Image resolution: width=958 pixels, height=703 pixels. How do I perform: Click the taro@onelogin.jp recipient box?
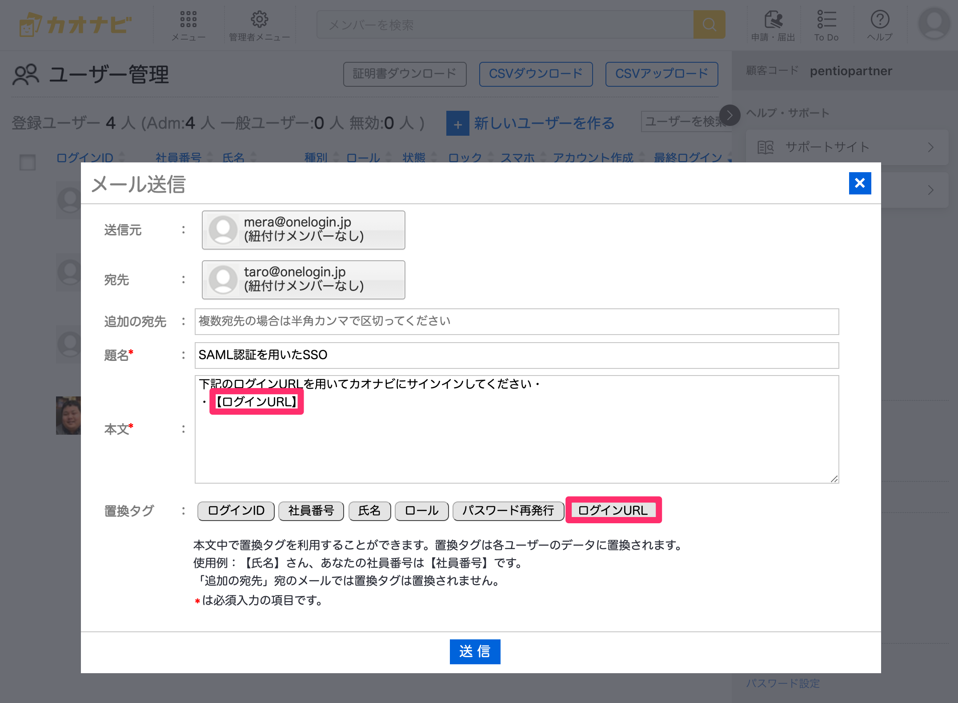click(x=304, y=280)
